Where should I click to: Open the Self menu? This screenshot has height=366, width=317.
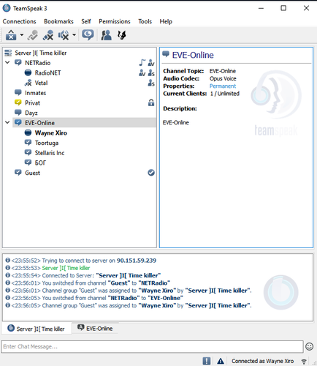(x=86, y=21)
